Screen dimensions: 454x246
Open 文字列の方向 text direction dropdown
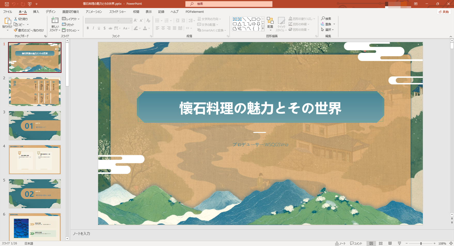pos(209,19)
